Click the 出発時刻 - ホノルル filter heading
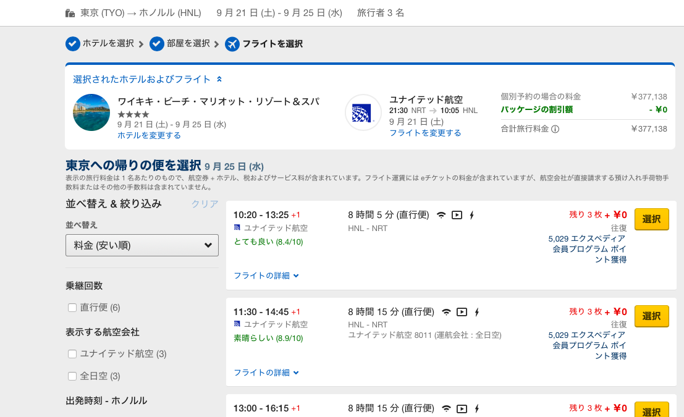The width and height of the screenshot is (684, 417). (x=106, y=400)
